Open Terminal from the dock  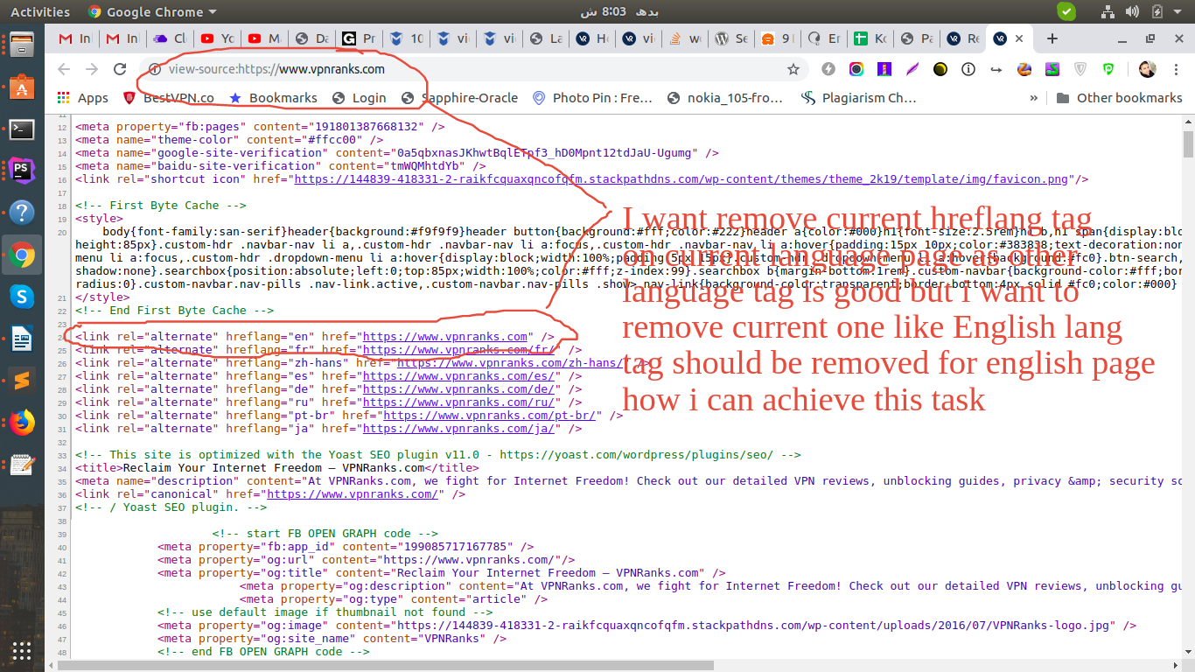click(x=22, y=129)
